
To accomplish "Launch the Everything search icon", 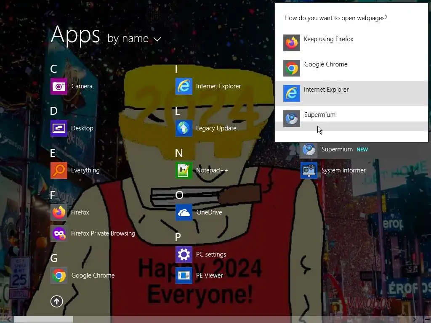I will point(59,170).
